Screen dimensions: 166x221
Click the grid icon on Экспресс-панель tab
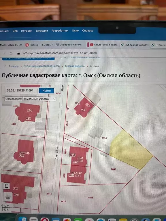tap(57, 45)
